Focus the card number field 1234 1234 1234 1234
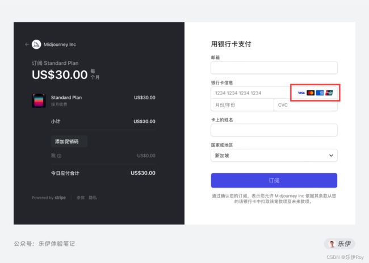Image resolution: width=369 pixels, height=263 pixels. 274,93
